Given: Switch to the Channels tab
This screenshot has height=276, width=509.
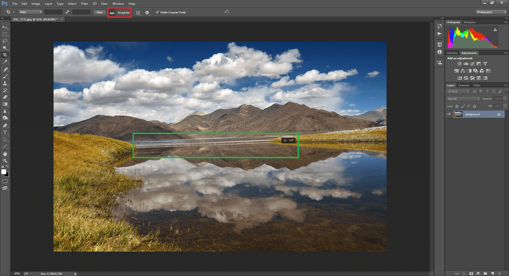Looking at the screenshot, I should click(x=464, y=85).
